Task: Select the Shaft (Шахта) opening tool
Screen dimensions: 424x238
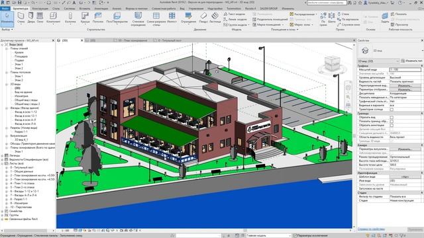Action: click(x=331, y=18)
